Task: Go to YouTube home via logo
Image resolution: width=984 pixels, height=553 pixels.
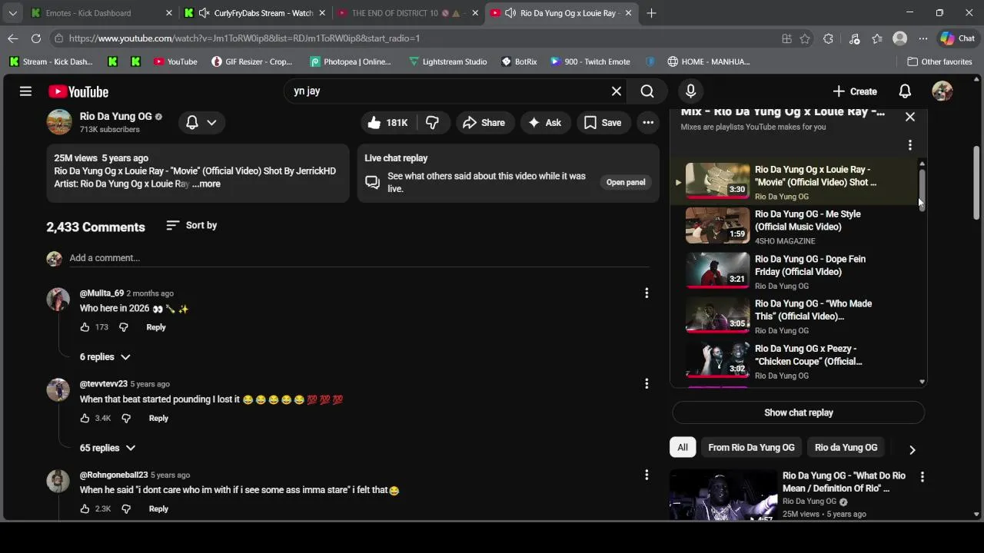Action: [x=78, y=91]
